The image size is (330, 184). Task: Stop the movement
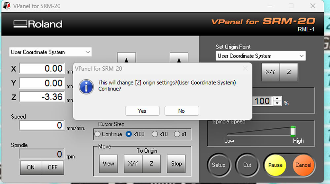[176, 164]
